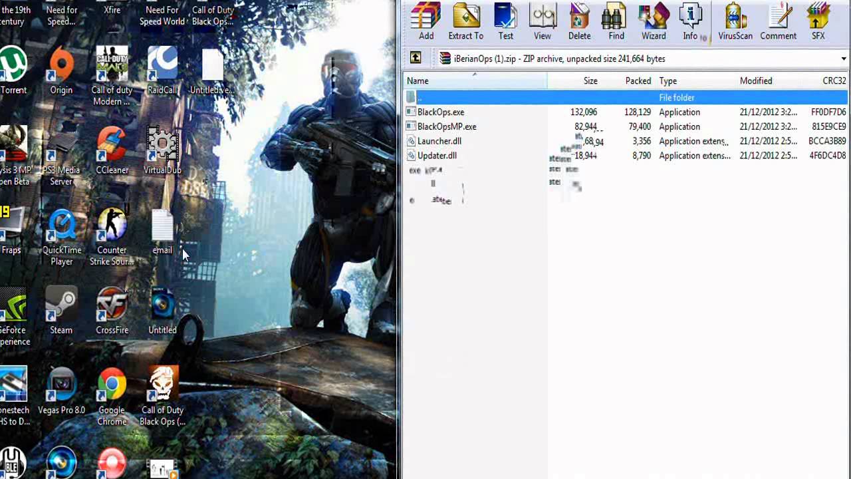
Task: Select the parent '..' File folder row
Action: click(626, 97)
